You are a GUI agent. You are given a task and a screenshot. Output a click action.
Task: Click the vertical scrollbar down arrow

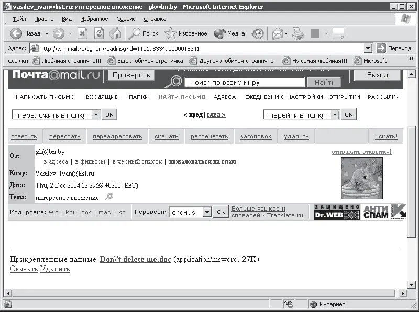pyautogui.click(x=412, y=284)
